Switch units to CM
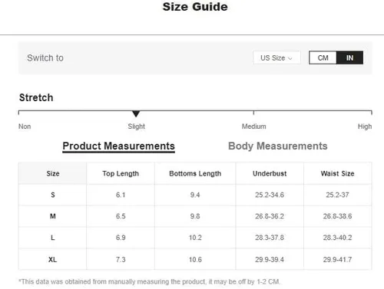 [x=323, y=57]
